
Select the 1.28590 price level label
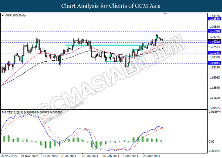pos(214,19)
